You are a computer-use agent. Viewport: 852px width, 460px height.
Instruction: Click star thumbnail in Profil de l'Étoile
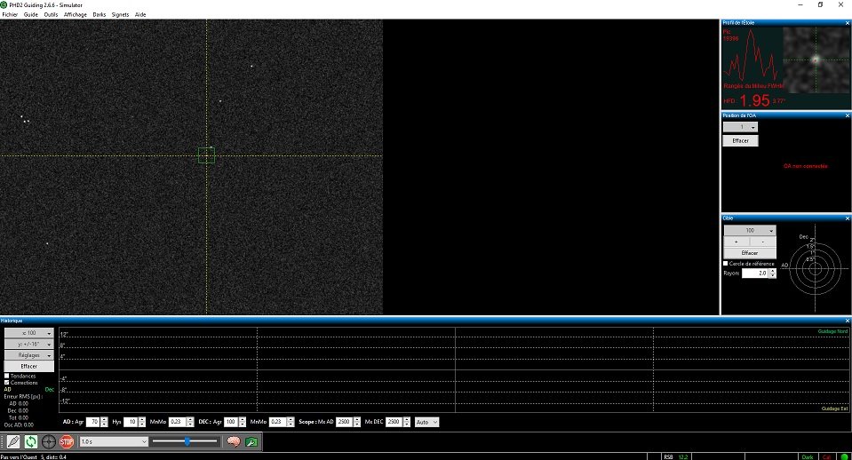click(x=816, y=60)
